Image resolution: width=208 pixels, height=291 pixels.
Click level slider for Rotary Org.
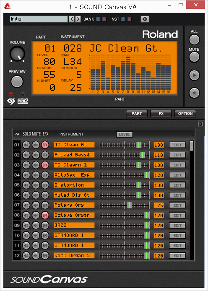coord(125,205)
